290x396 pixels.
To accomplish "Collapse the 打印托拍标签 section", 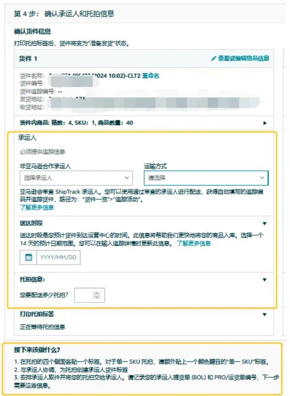I will point(264,315).
